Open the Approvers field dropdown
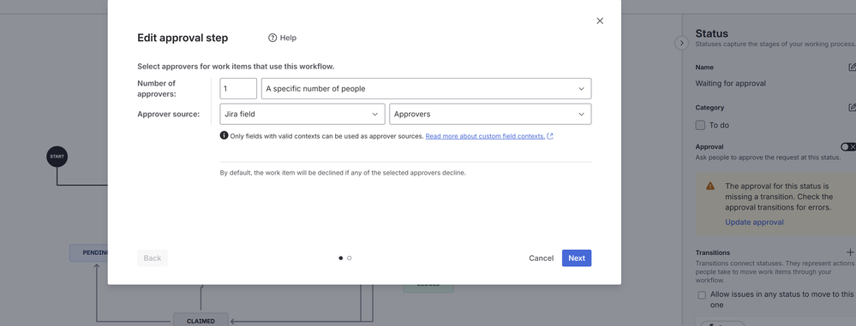 489,115
